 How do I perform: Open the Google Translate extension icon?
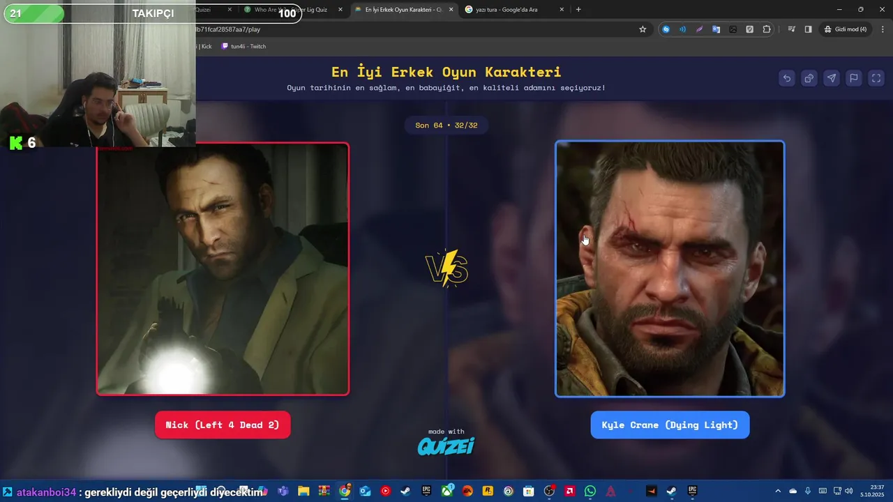click(716, 29)
